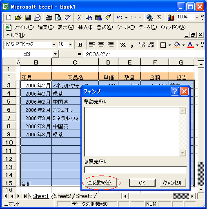Apply percent style format
This screenshot has width=207, height=209.
tap(123, 45)
